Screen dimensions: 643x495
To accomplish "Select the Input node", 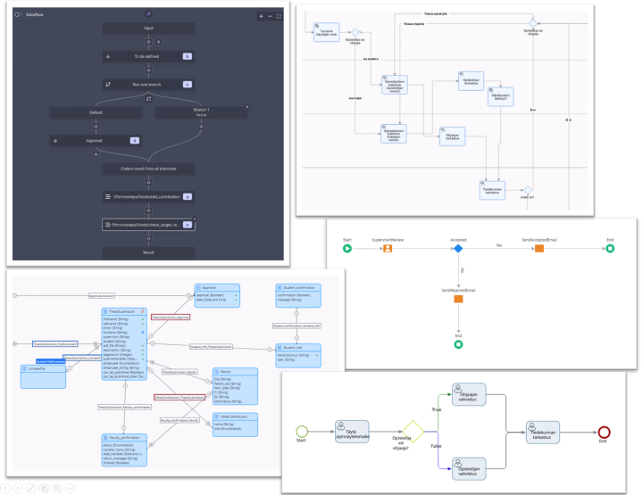I will pos(148,29).
